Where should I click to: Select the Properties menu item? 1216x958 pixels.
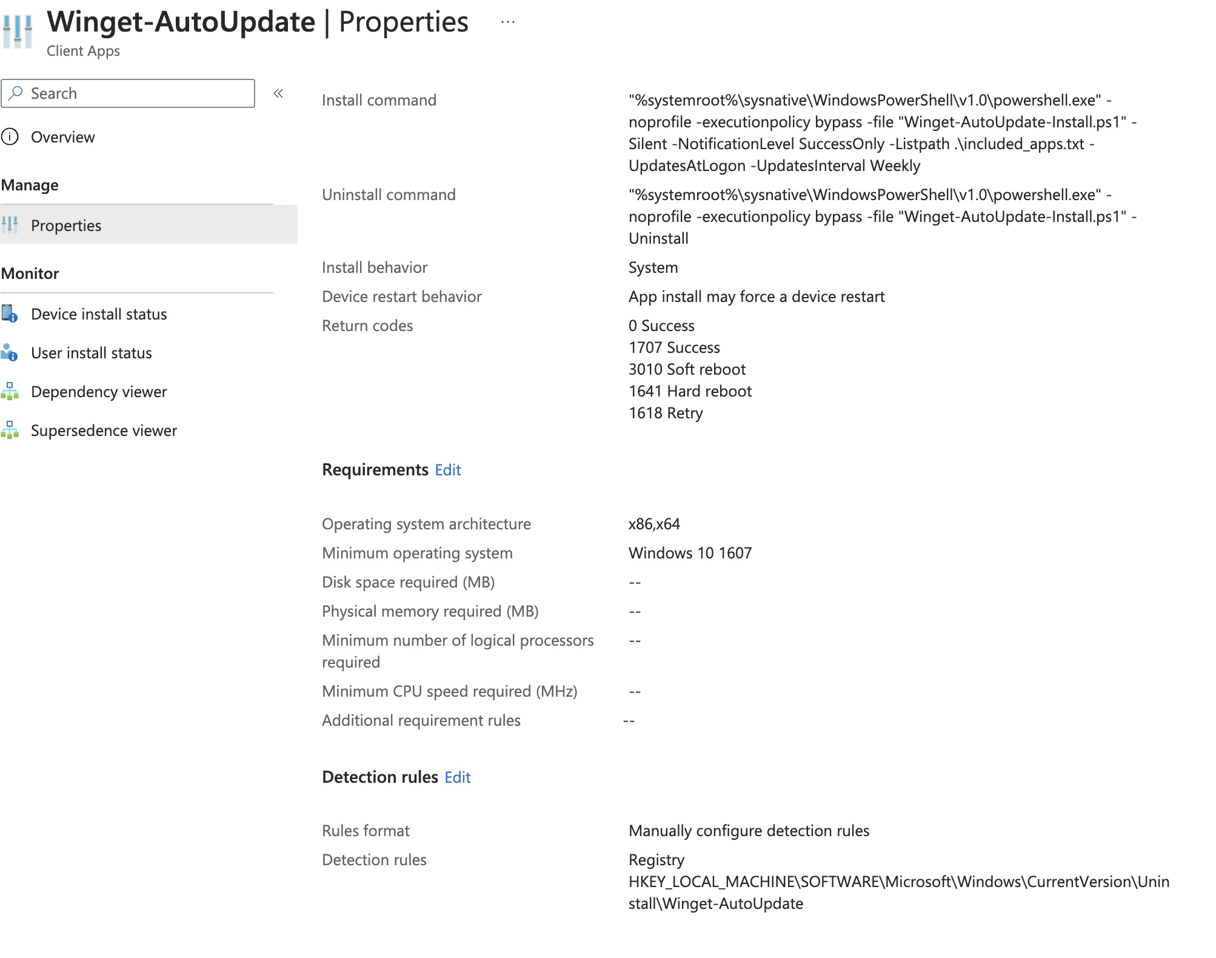tap(67, 225)
